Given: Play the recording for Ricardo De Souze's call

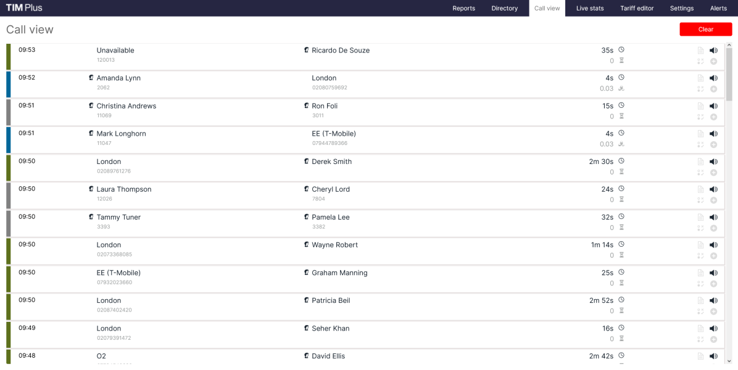Looking at the screenshot, I should pos(713,51).
